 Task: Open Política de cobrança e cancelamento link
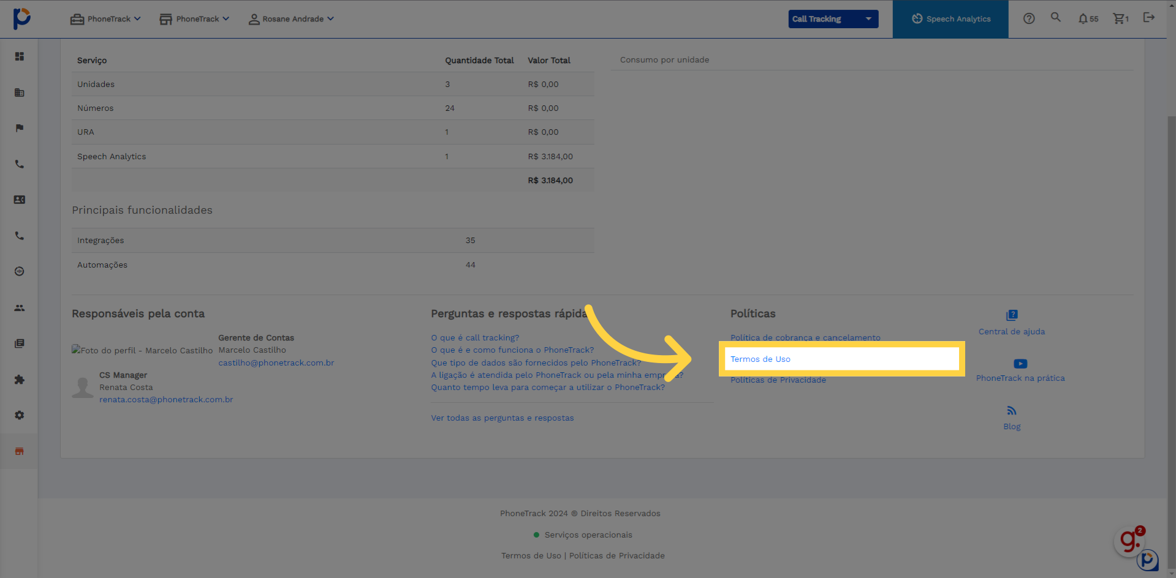click(805, 337)
